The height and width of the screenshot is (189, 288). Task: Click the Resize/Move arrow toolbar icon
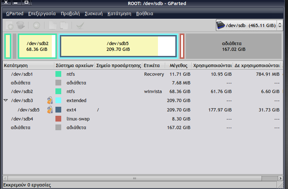pos(37,26)
